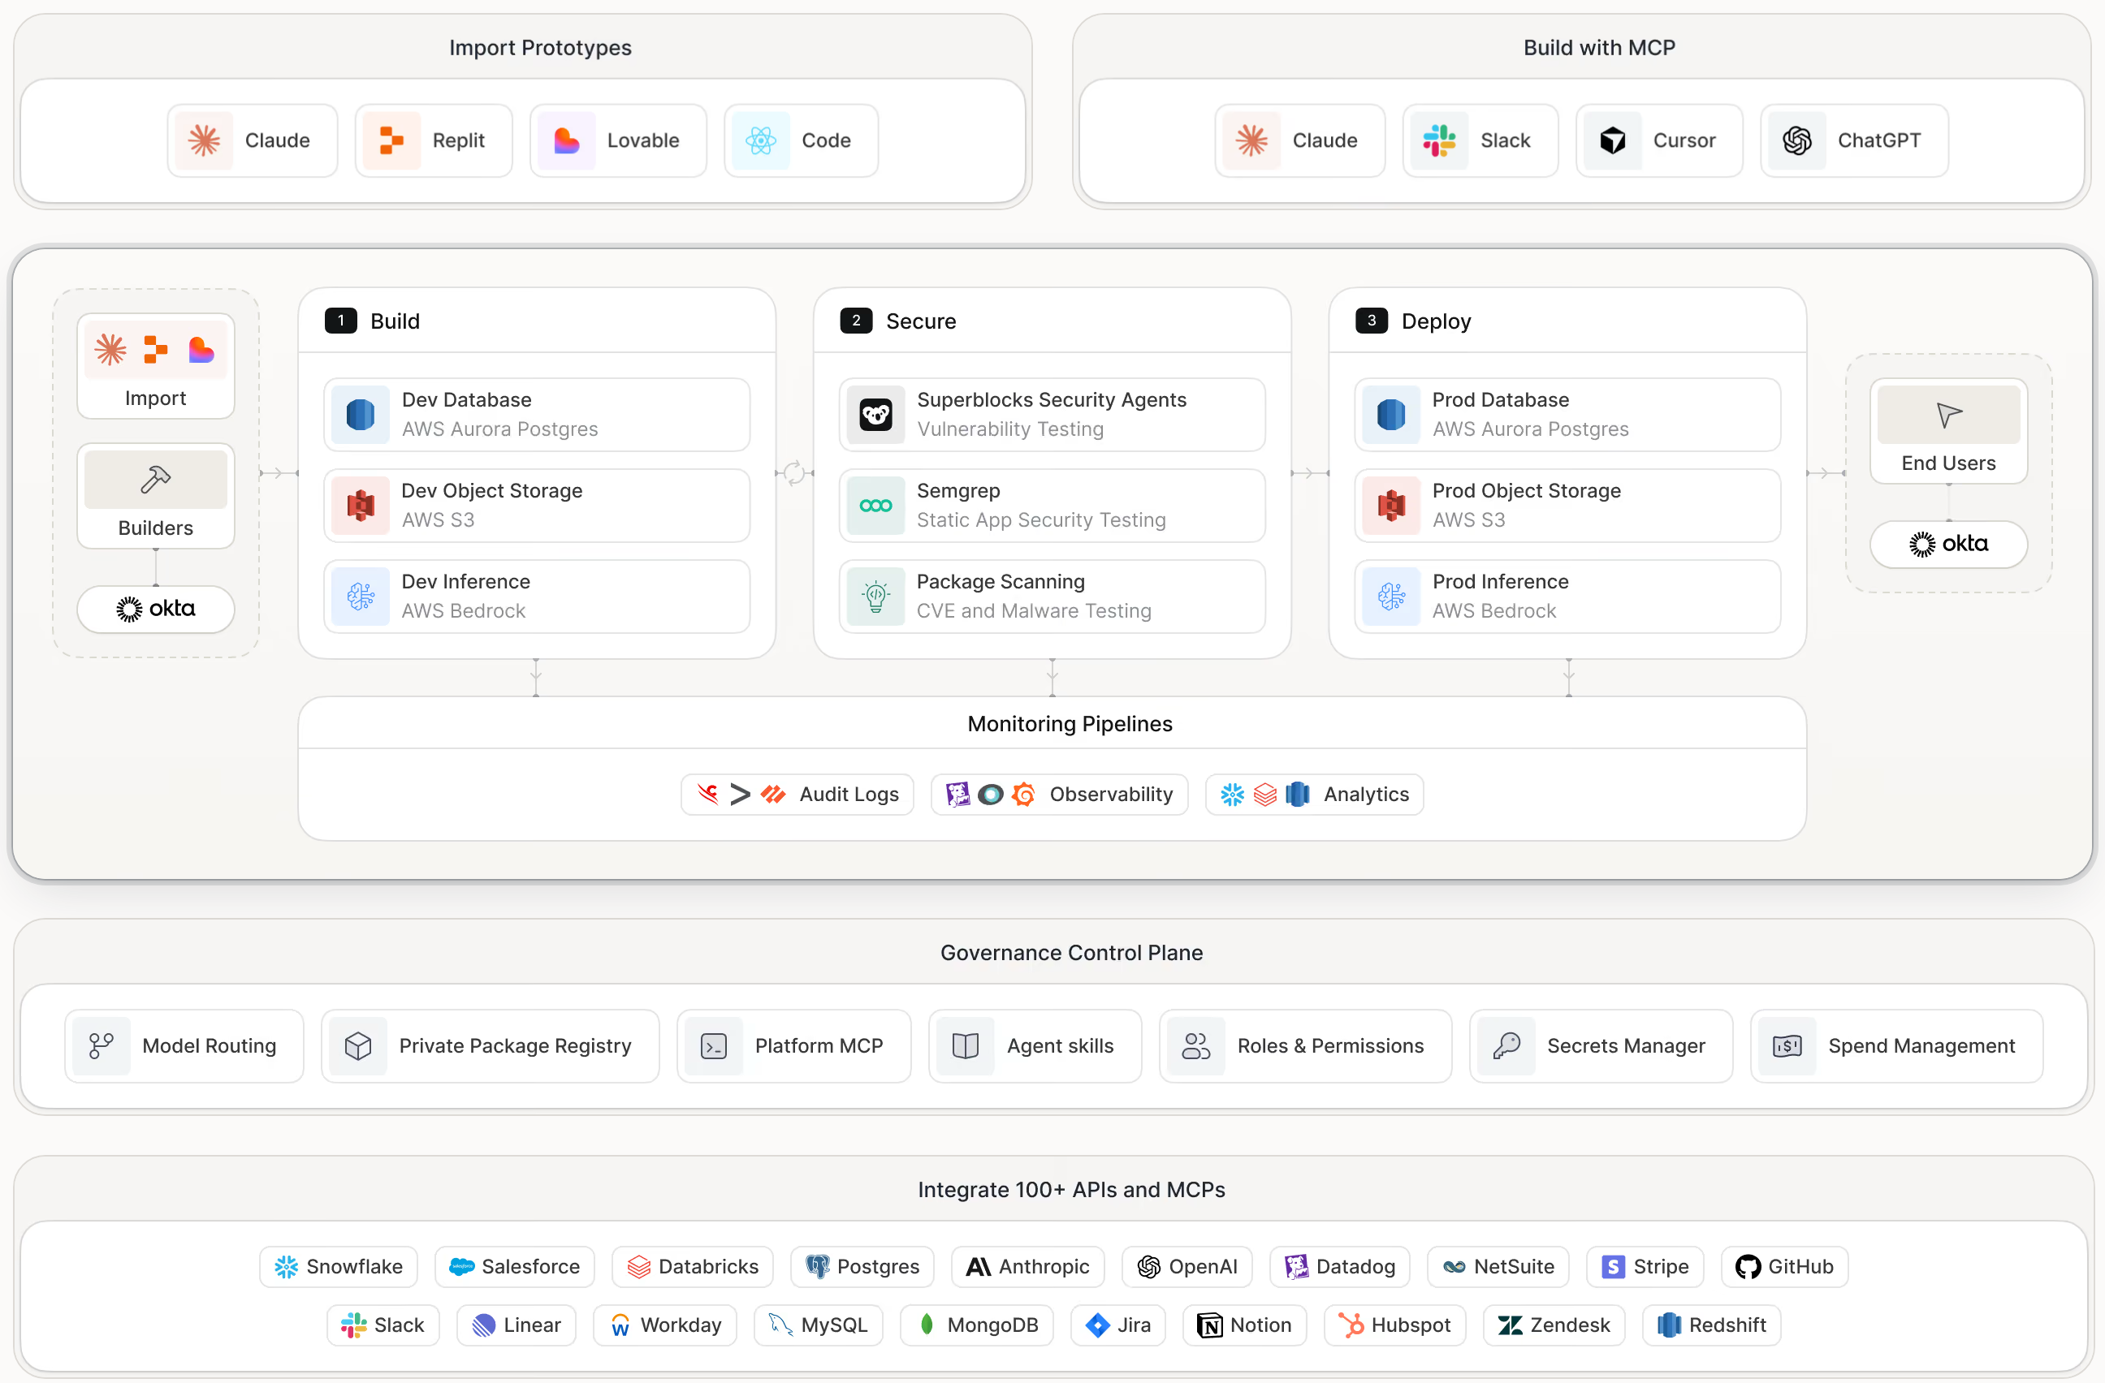Click the Governance Control Plane heading

point(1071,953)
